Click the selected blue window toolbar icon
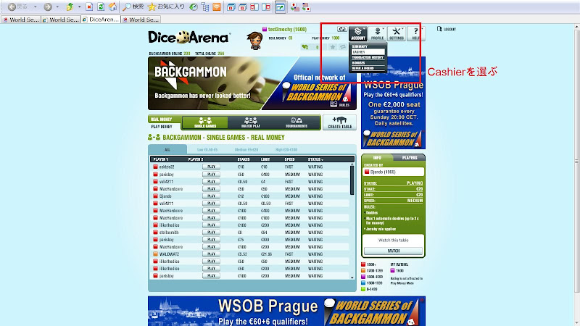580x326 pixels. click(x=281, y=7)
